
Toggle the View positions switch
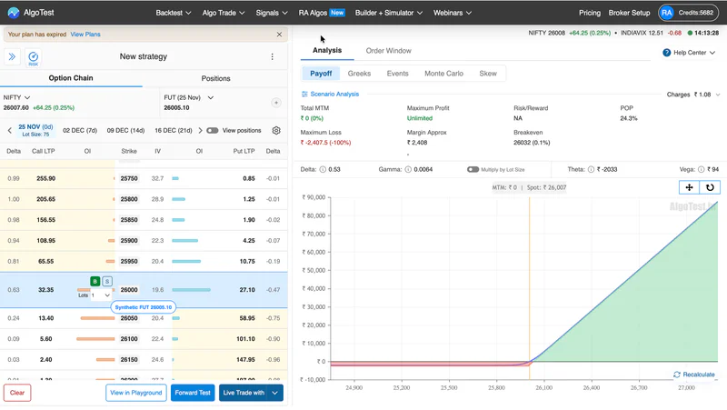pos(213,130)
